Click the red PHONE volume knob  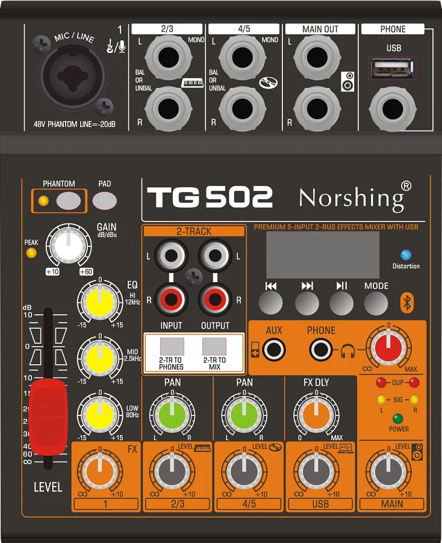(x=388, y=347)
